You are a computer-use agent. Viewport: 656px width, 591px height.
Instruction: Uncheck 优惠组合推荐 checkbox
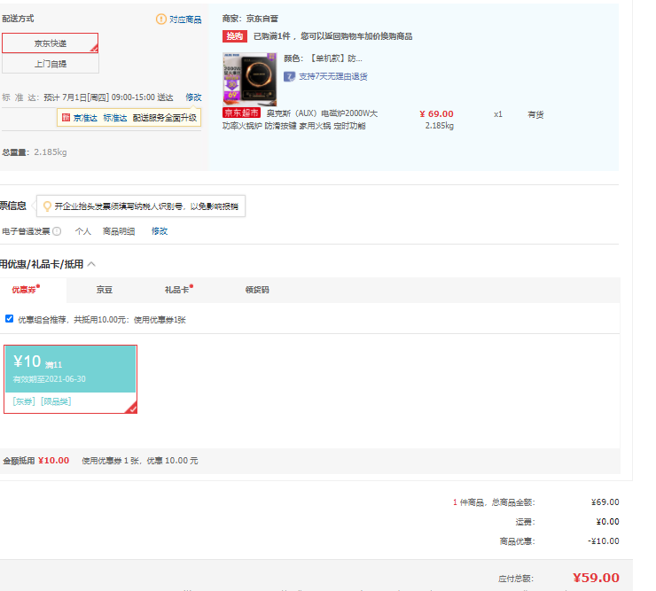click(9, 319)
